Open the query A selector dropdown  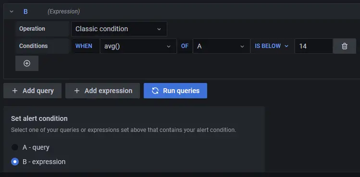[221, 46]
